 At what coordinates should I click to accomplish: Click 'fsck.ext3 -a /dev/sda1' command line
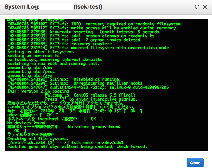[x=65, y=142]
